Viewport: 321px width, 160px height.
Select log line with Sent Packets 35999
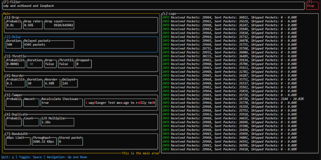pyautogui.click(x=229, y=134)
